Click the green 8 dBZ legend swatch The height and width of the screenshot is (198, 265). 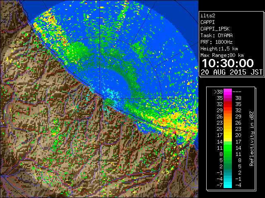coord(228,154)
